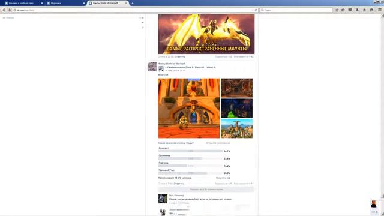The width and height of the screenshot is (384, 216).
Task: Open the post author name link
Action: pos(172,64)
